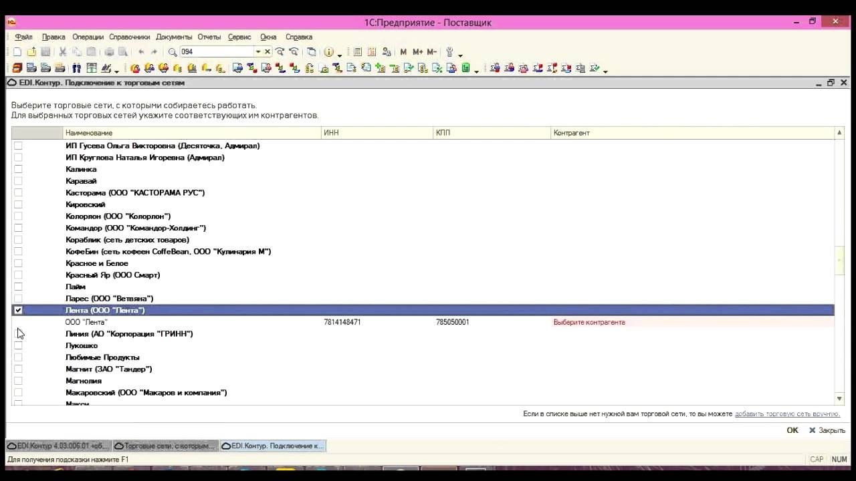
Task: Uncheck the Лента (ООО "Лента") checkbox
Action: [x=18, y=310]
